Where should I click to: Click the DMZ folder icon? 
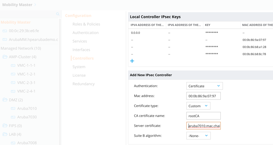tap(5, 100)
